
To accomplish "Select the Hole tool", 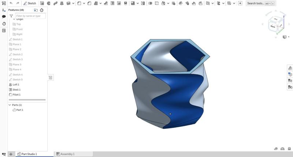I will click(x=119, y=3).
